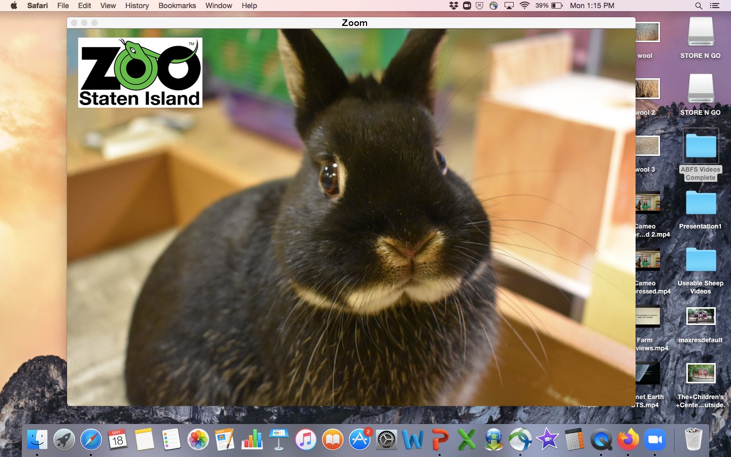Open the Bookmarks menu
Viewport: 731px width, 457px height.
click(177, 6)
